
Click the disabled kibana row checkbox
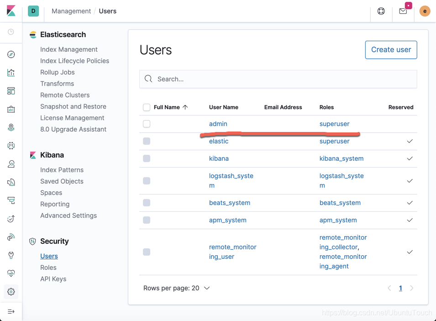(x=147, y=158)
